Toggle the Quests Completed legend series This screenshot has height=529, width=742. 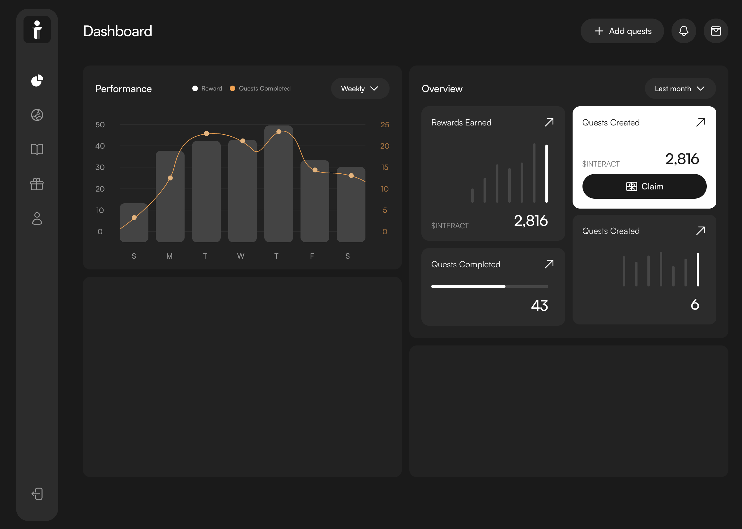point(260,89)
